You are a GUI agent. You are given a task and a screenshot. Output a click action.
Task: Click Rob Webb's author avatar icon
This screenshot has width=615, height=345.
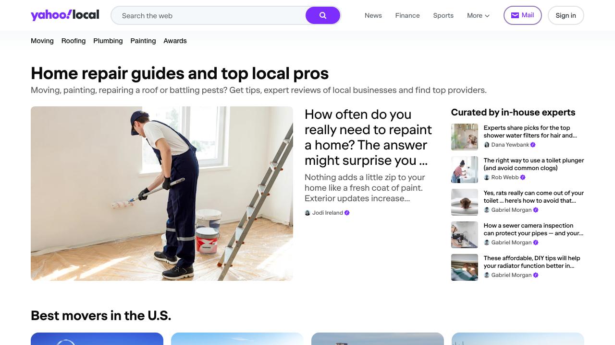[x=487, y=177]
